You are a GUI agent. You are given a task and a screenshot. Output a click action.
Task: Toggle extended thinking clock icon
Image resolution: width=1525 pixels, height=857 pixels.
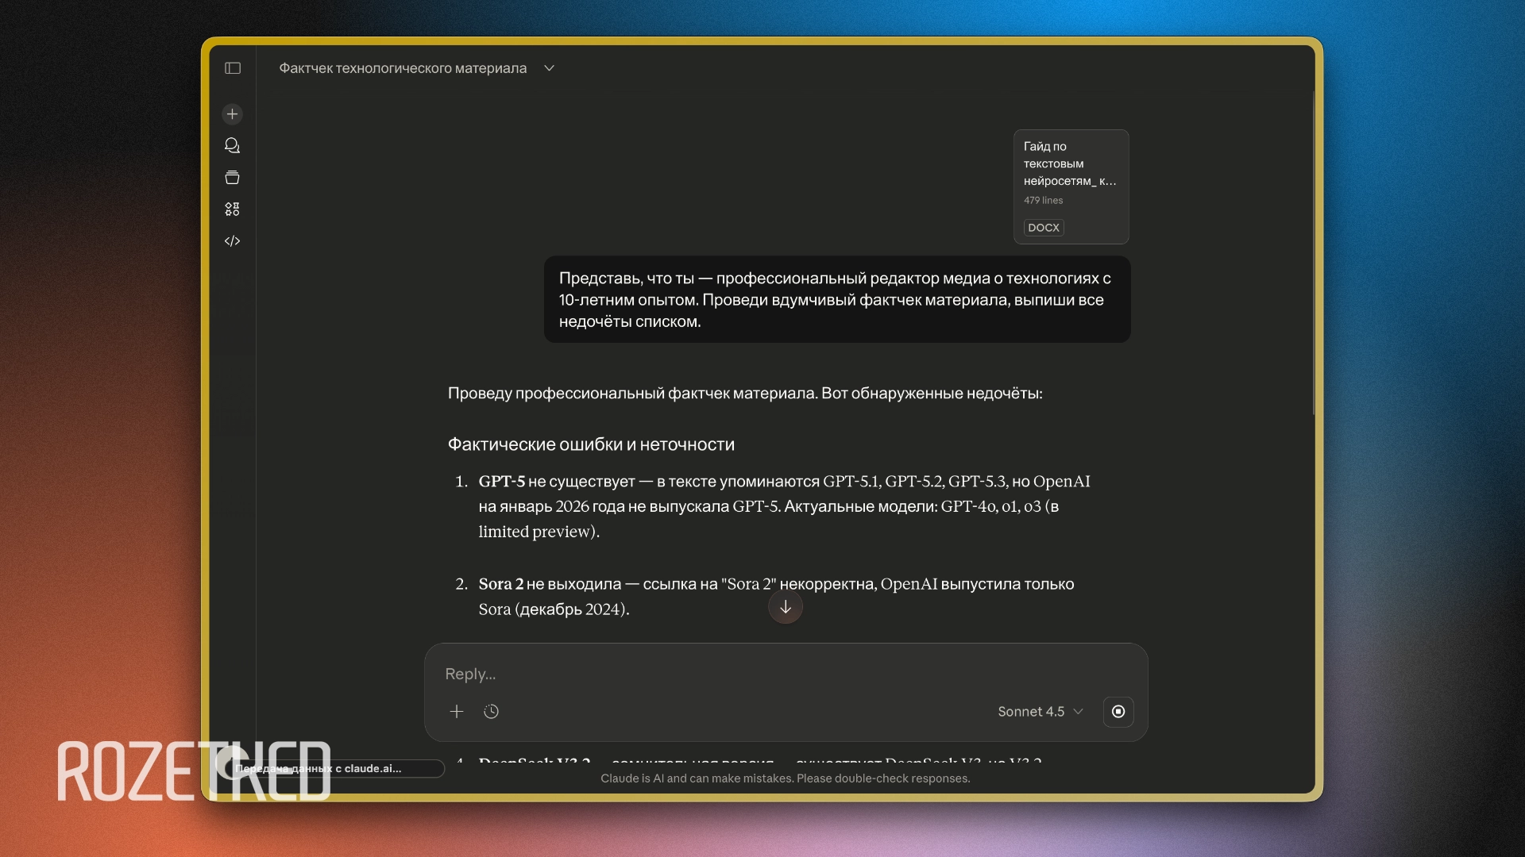[492, 712]
